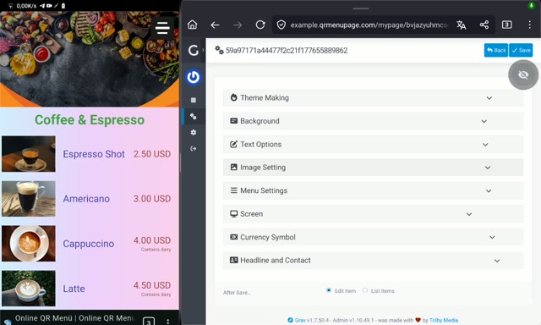Click the flame icon next to Theme Making
This screenshot has width=541, height=325.
(x=233, y=97)
